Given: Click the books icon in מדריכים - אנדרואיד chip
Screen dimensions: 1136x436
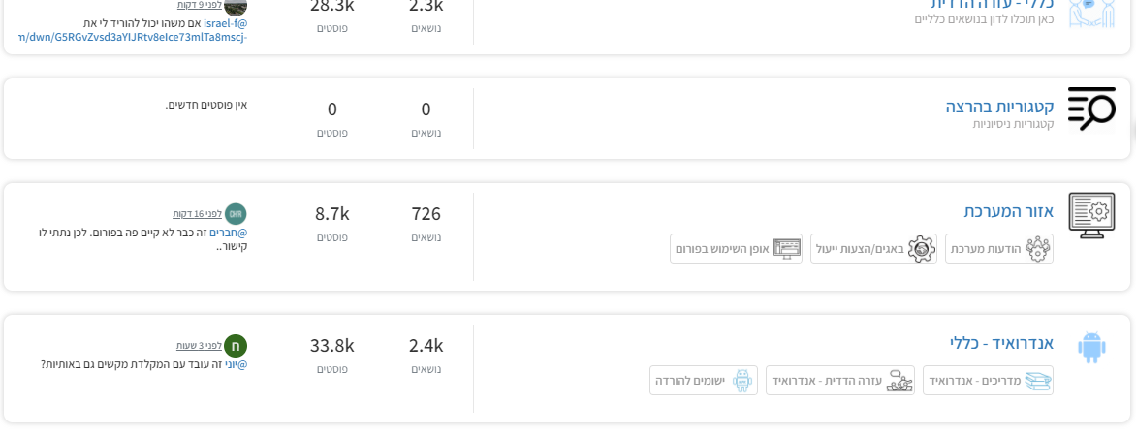Looking at the screenshot, I should click(1038, 381).
